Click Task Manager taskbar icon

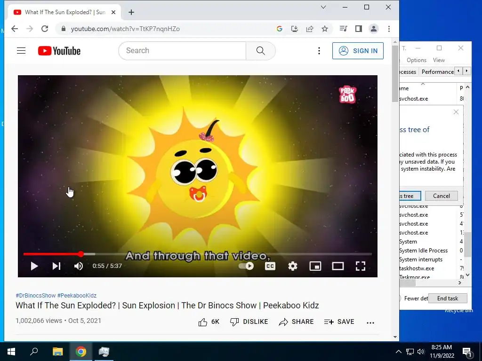point(104,352)
